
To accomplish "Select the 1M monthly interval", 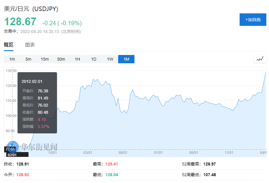I will 126,59.
